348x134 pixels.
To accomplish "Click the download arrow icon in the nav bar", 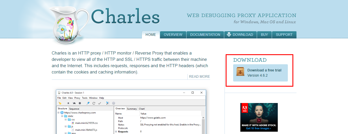I will [229, 35].
